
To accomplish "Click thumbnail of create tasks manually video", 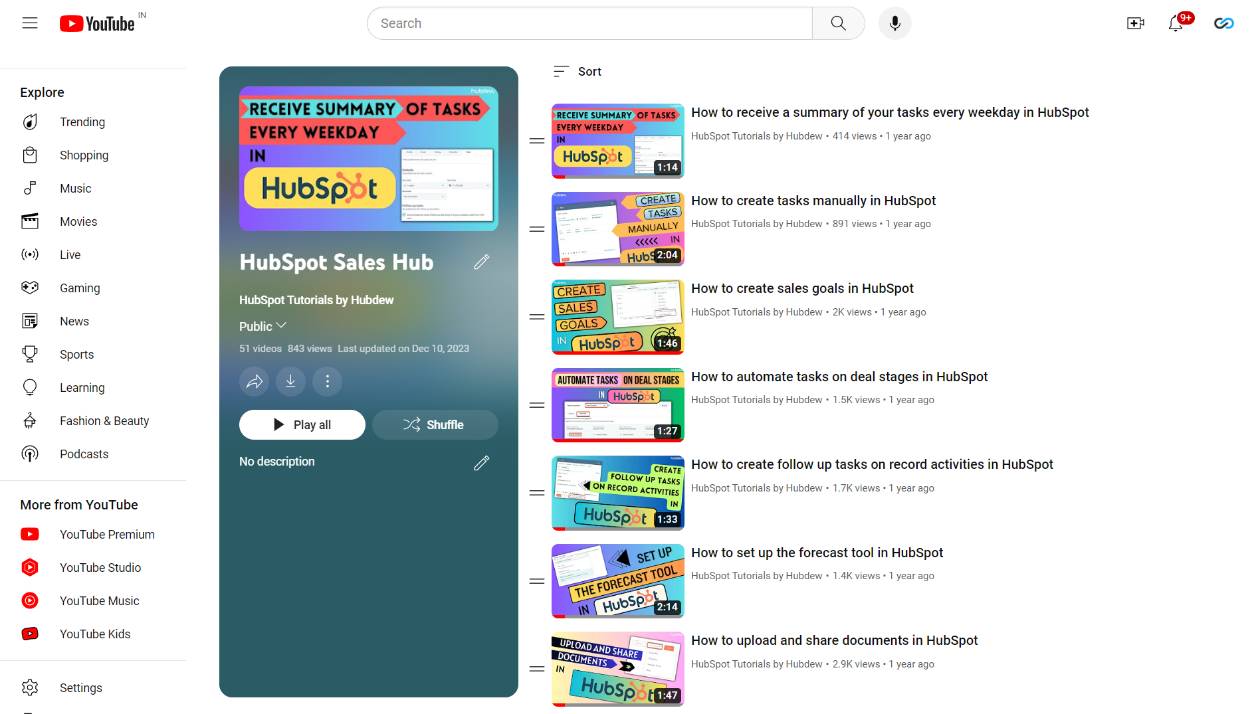I will (618, 229).
